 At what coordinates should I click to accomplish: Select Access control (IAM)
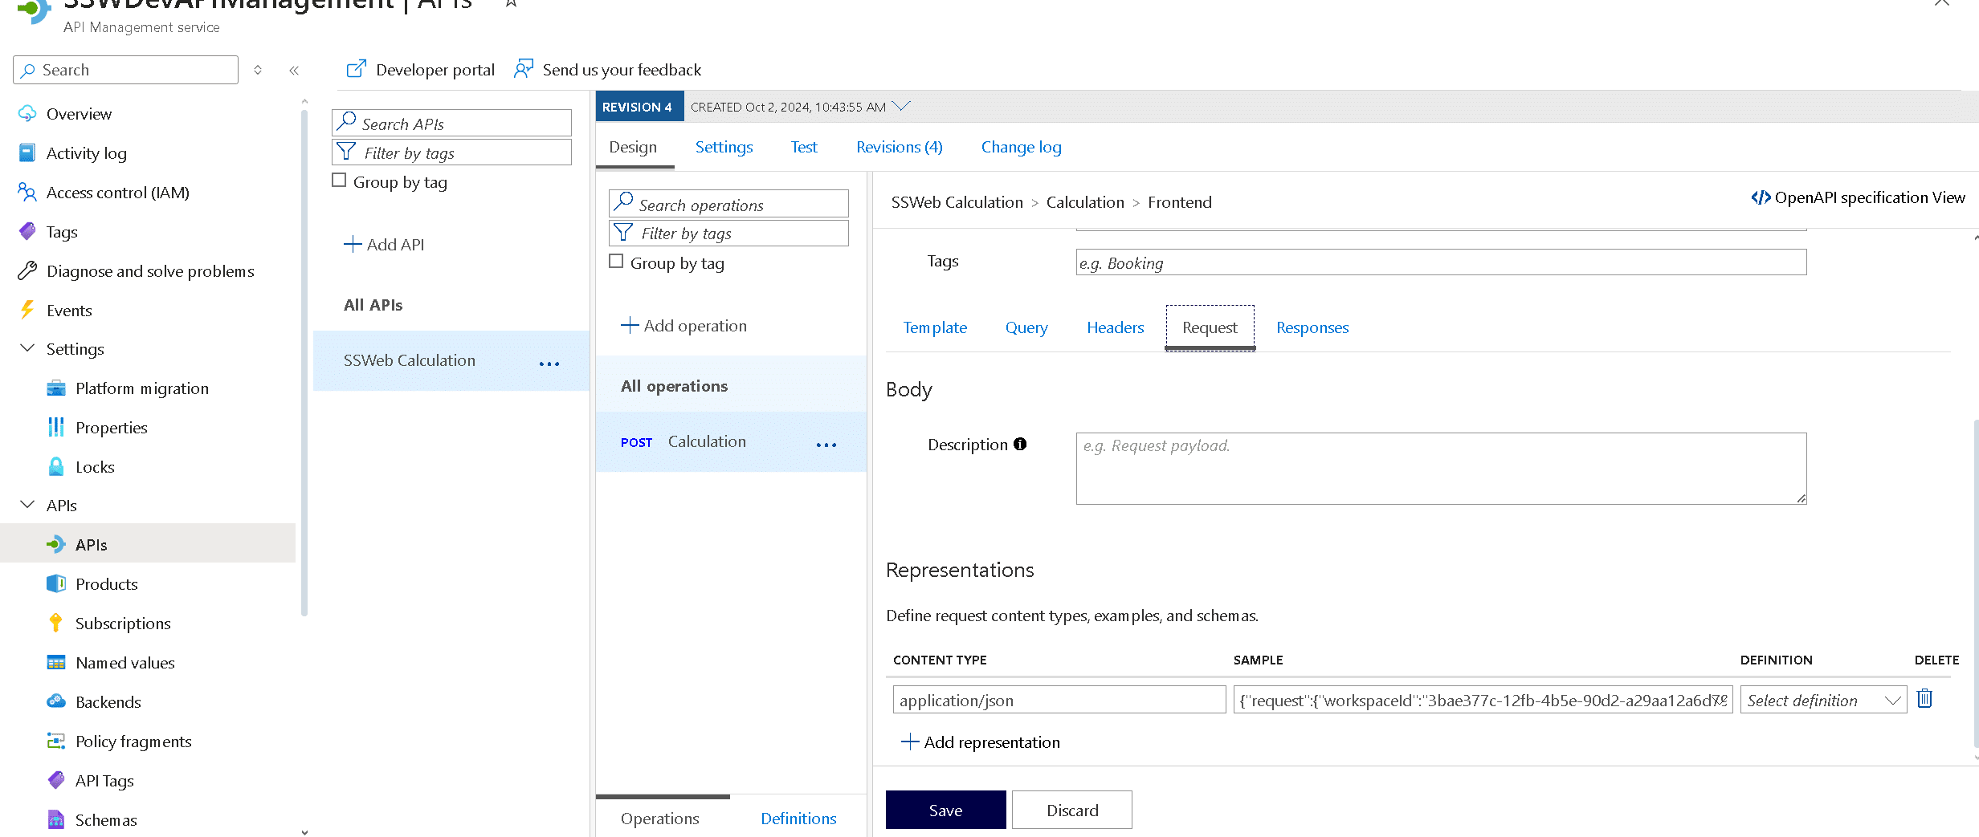(x=118, y=192)
